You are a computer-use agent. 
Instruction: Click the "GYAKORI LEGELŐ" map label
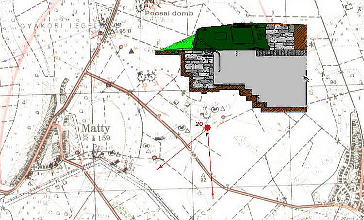point(63,26)
